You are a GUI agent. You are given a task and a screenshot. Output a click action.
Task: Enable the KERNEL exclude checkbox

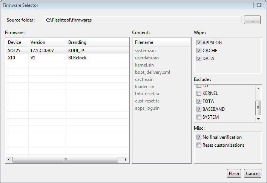pyautogui.click(x=199, y=93)
